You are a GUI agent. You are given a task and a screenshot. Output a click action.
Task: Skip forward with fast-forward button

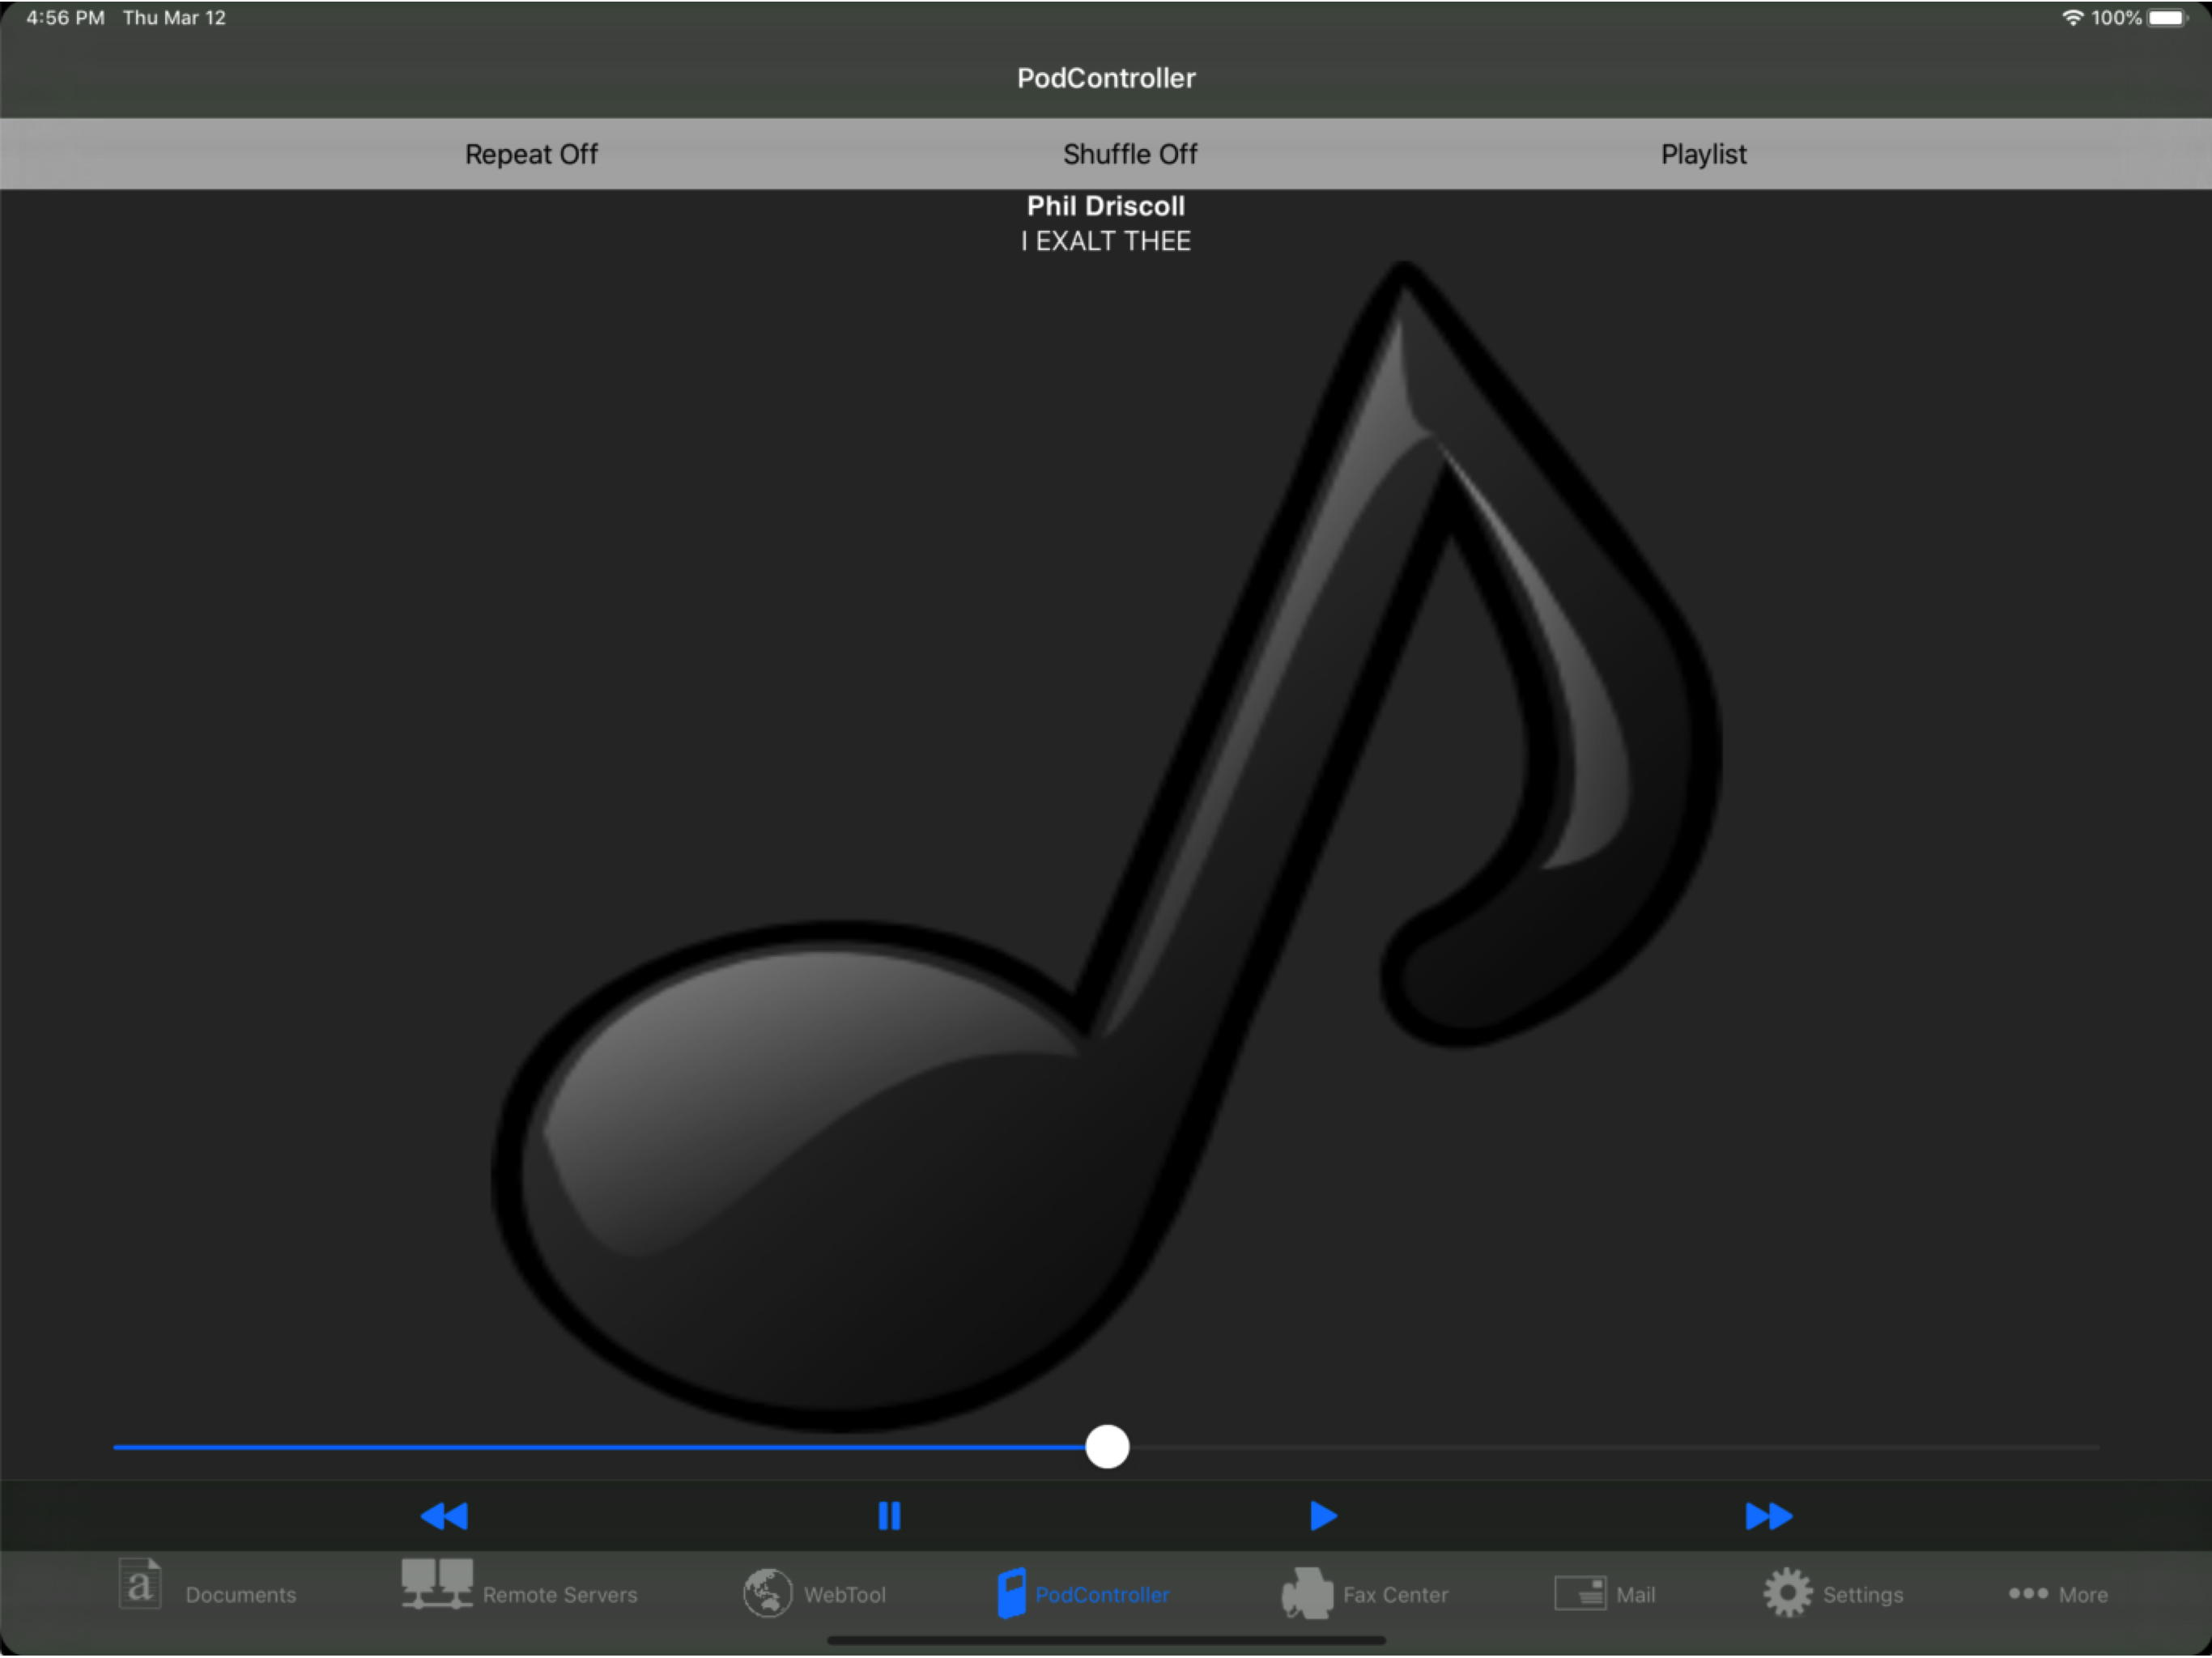pyautogui.click(x=1768, y=1516)
